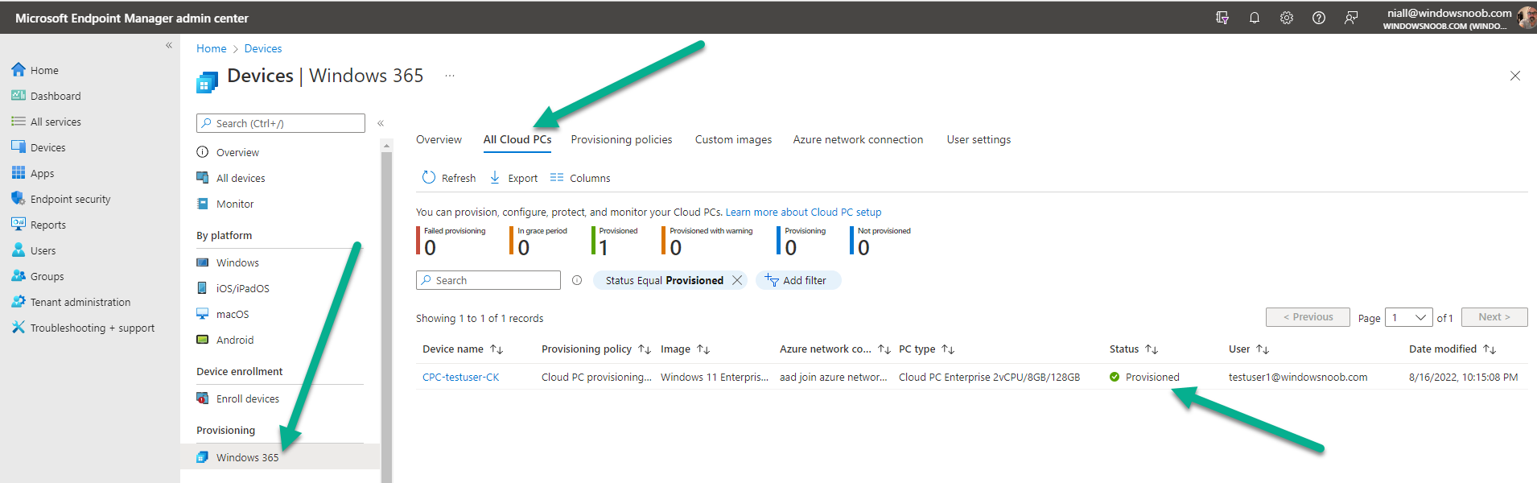Click the Home breadcrumb link
The height and width of the screenshot is (483, 1537).
(x=212, y=48)
